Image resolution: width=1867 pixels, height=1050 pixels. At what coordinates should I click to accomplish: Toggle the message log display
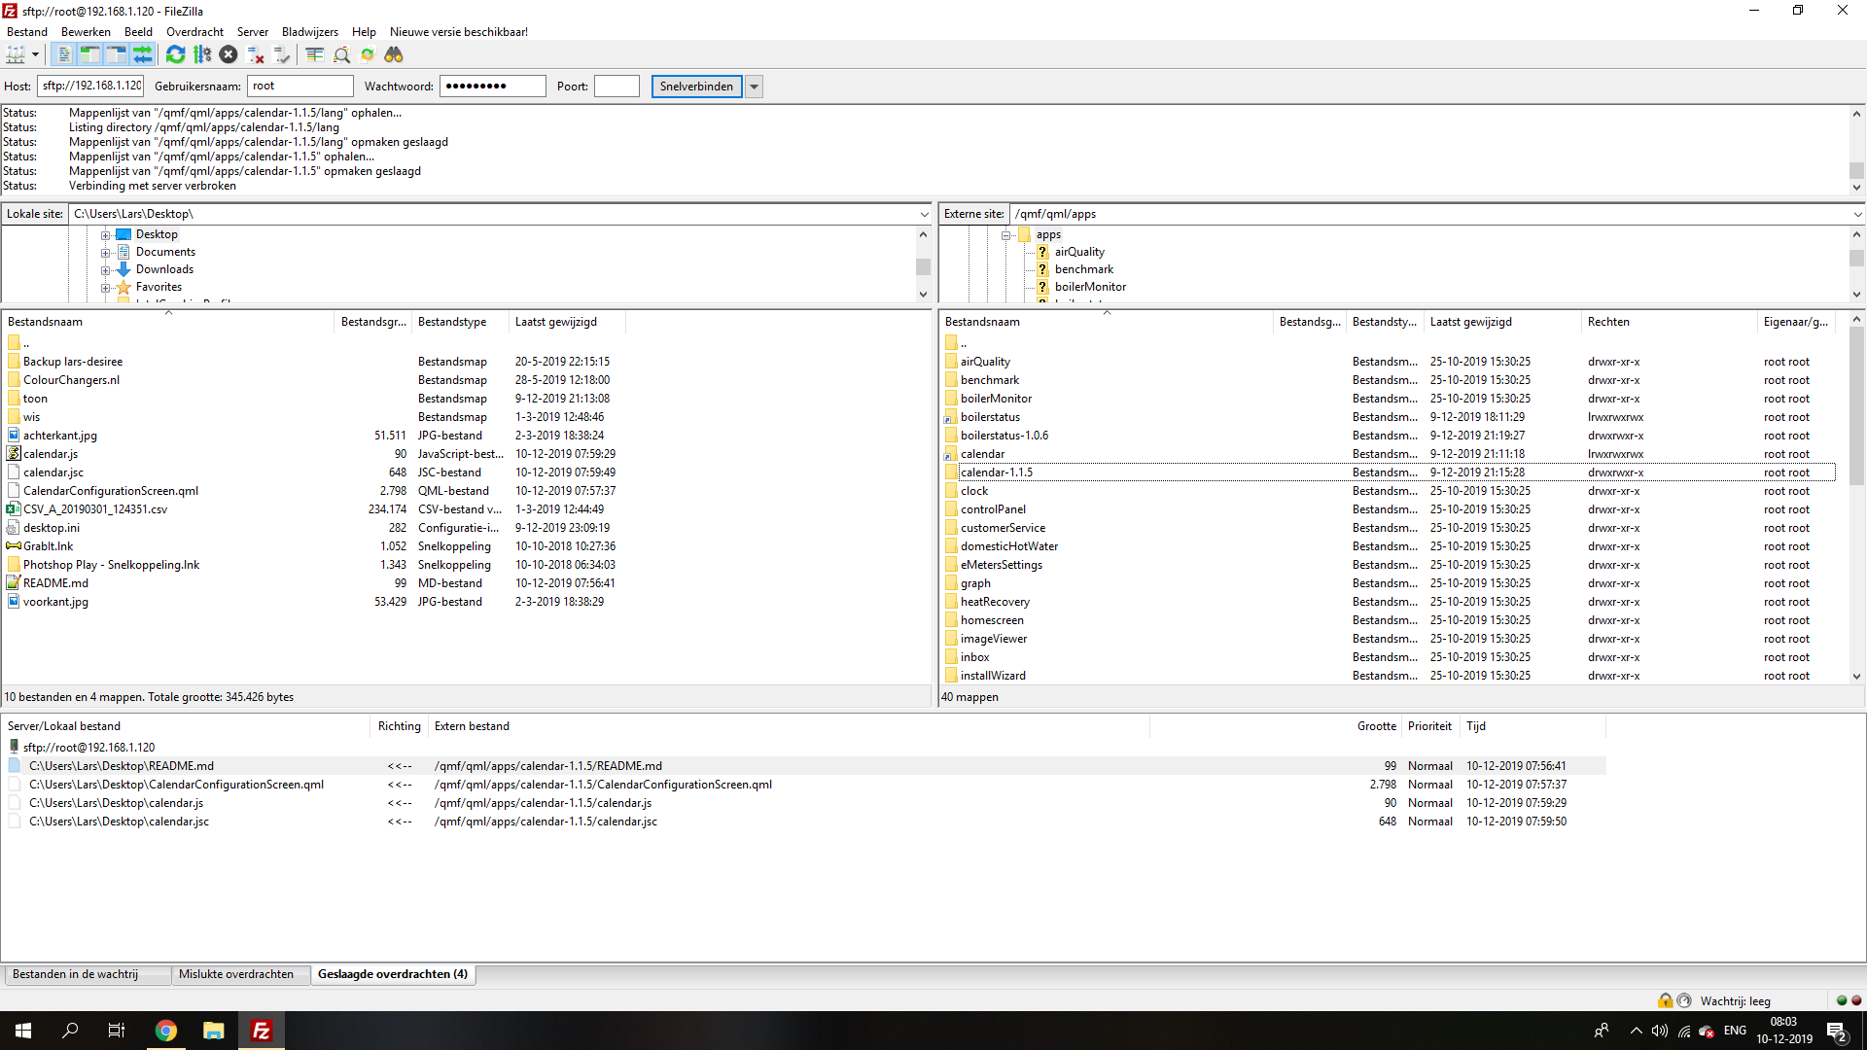(63, 54)
